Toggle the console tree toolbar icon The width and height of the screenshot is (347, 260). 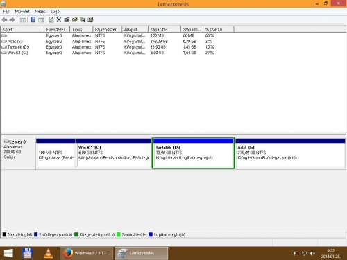pos(22,20)
